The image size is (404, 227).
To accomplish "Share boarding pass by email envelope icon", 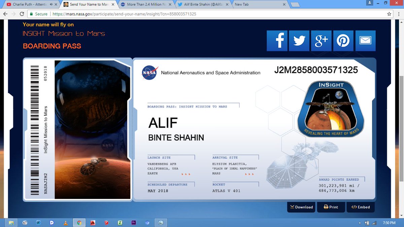I will pyautogui.click(x=365, y=41).
